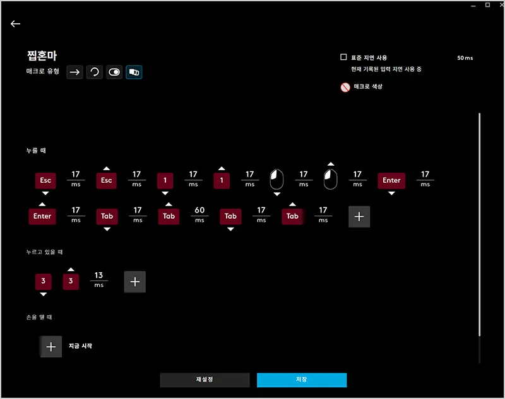
Task: Select the second mouse left-click icon
Action: (x=330, y=180)
